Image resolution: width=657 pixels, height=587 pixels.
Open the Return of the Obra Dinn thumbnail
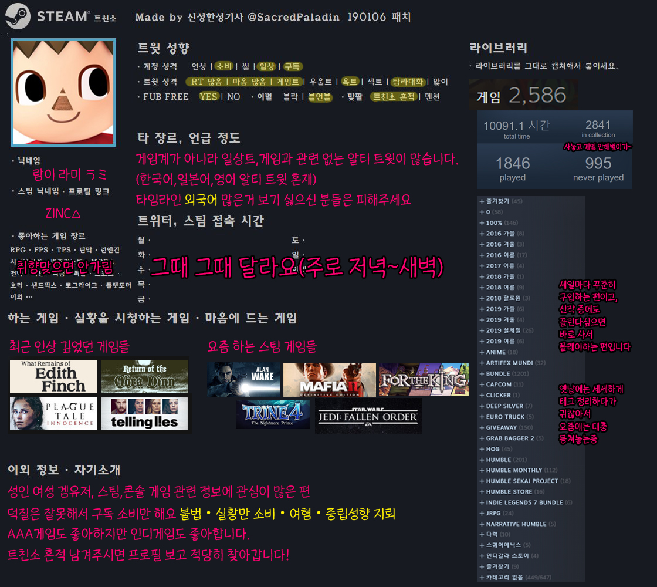[144, 376]
